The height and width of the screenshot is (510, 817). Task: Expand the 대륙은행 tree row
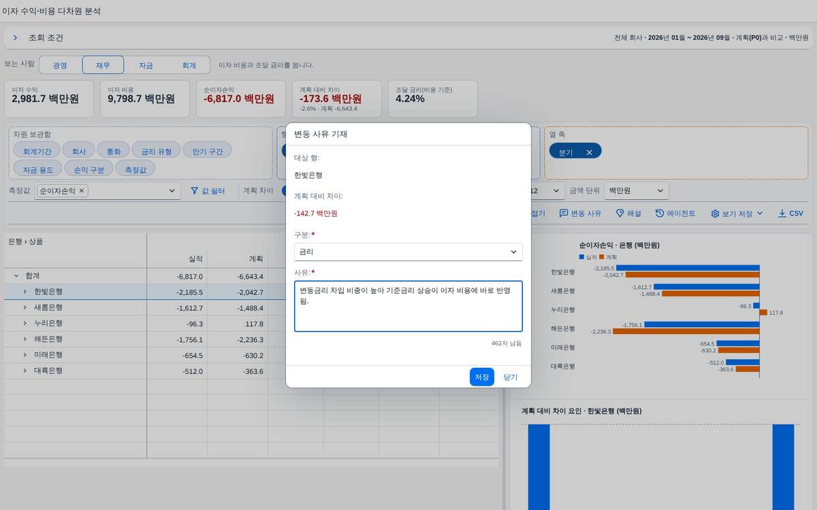tap(25, 371)
